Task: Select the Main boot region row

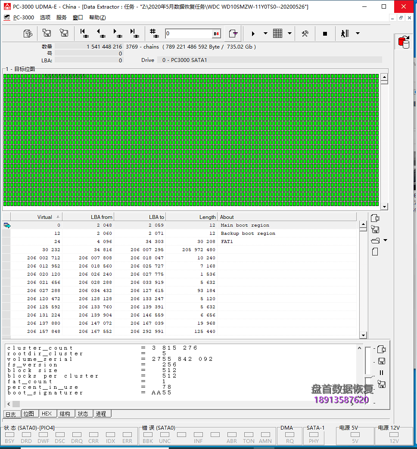Action: tap(179, 225)
